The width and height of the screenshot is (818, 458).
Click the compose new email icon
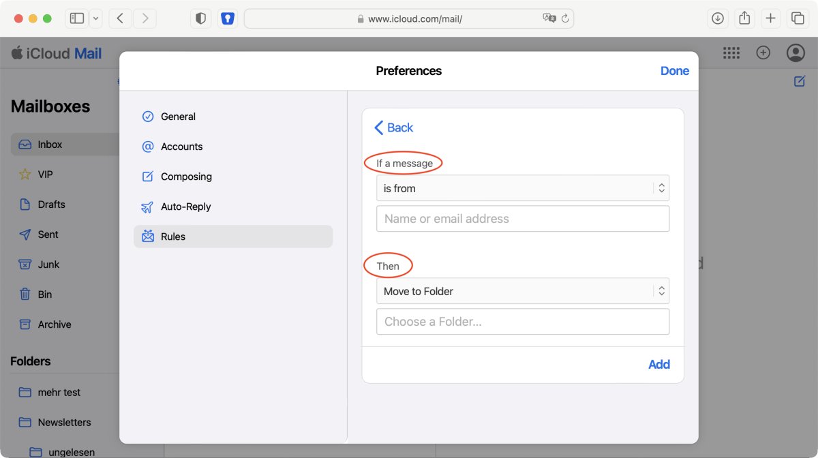pos(798,80)
